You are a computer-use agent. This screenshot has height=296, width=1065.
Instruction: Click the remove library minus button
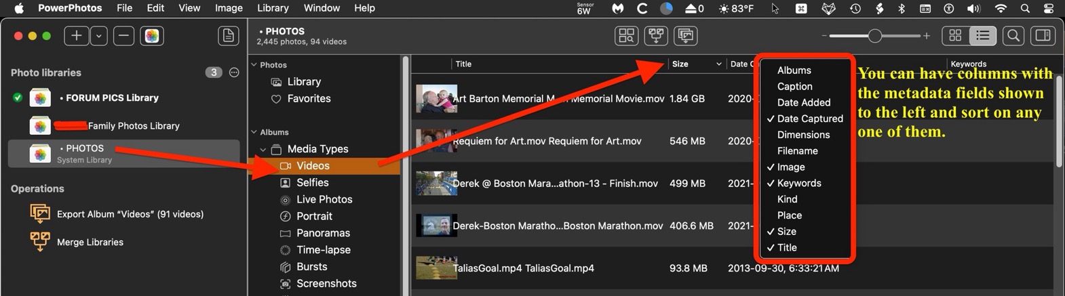123,36
